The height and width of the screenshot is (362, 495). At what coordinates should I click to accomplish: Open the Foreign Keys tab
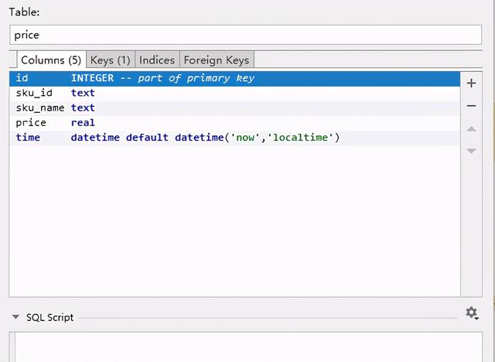coord(216,60)
